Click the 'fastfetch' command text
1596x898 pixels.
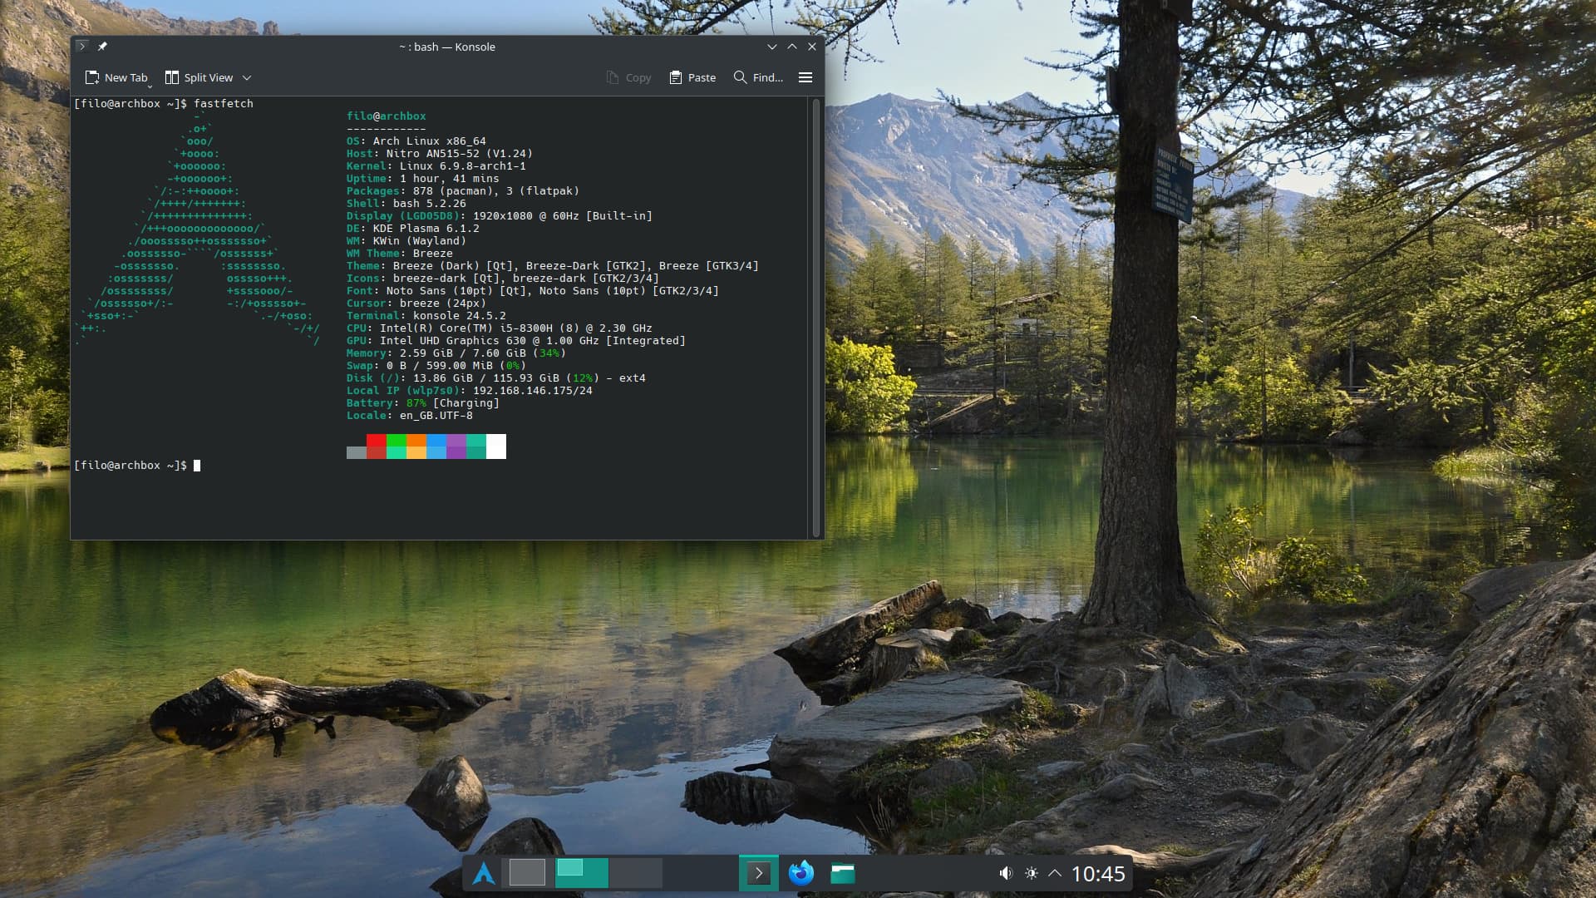(x=224, y=104)
